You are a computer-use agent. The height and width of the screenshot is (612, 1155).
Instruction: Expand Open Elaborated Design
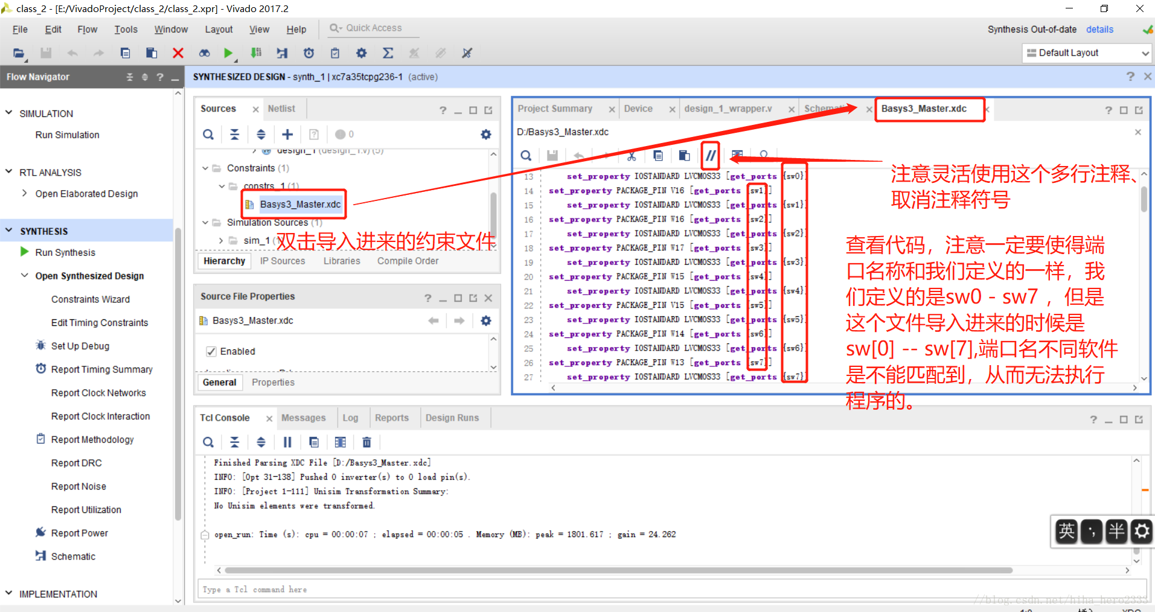click(x=24, y=193)
